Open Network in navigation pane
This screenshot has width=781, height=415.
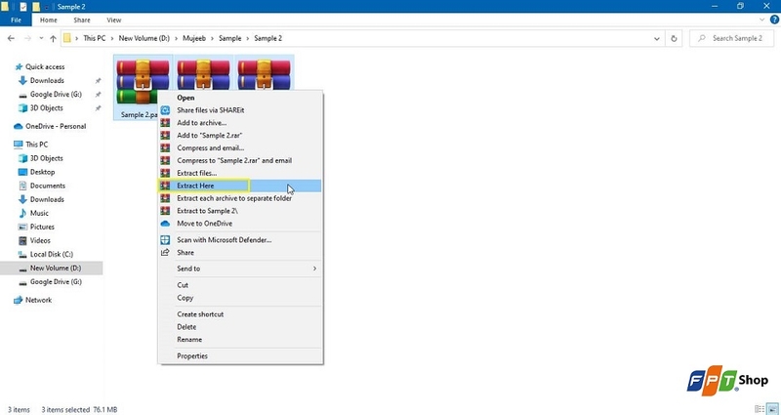coord(38,300)
